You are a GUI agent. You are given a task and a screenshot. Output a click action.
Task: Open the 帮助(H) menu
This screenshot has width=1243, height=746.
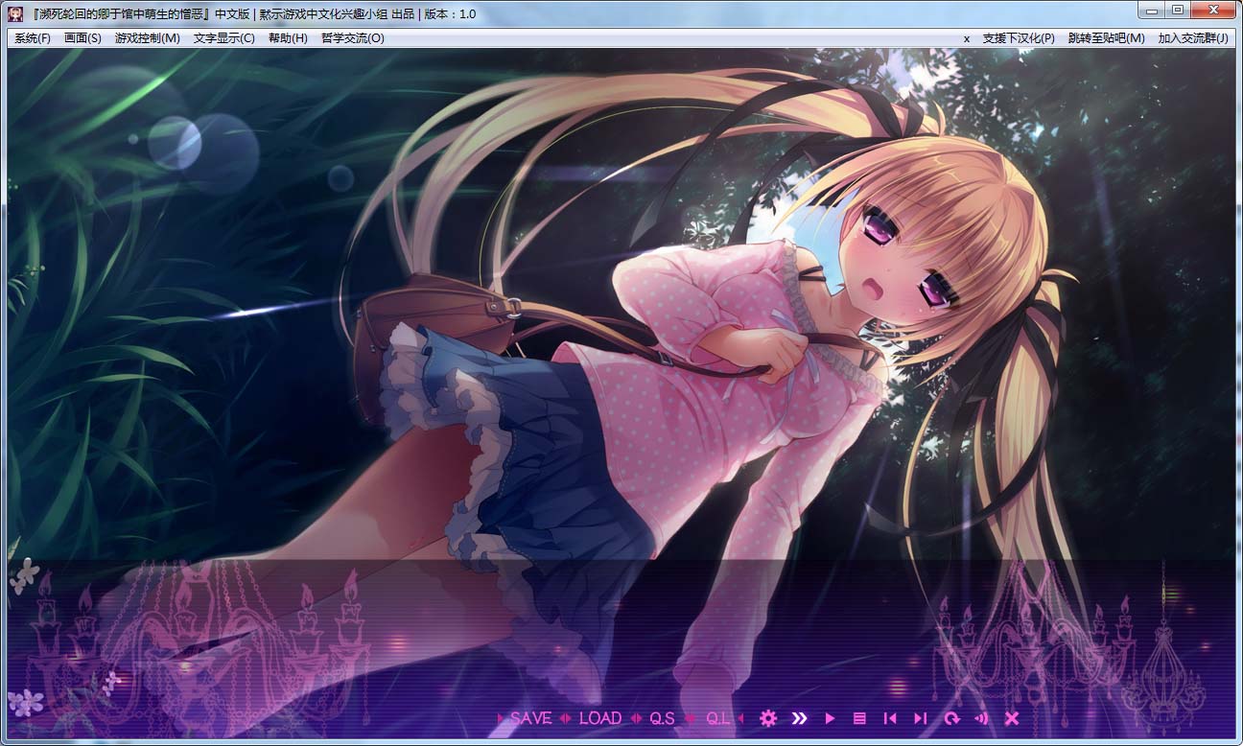pos(288,38)
